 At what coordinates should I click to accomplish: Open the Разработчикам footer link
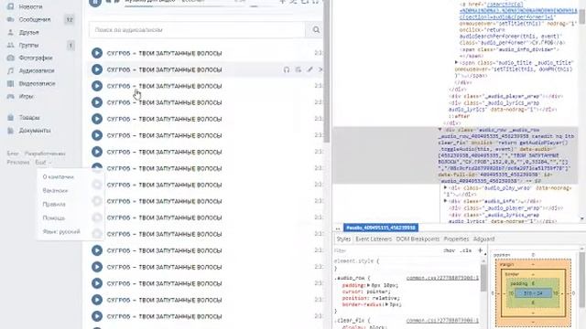point(45,154)
